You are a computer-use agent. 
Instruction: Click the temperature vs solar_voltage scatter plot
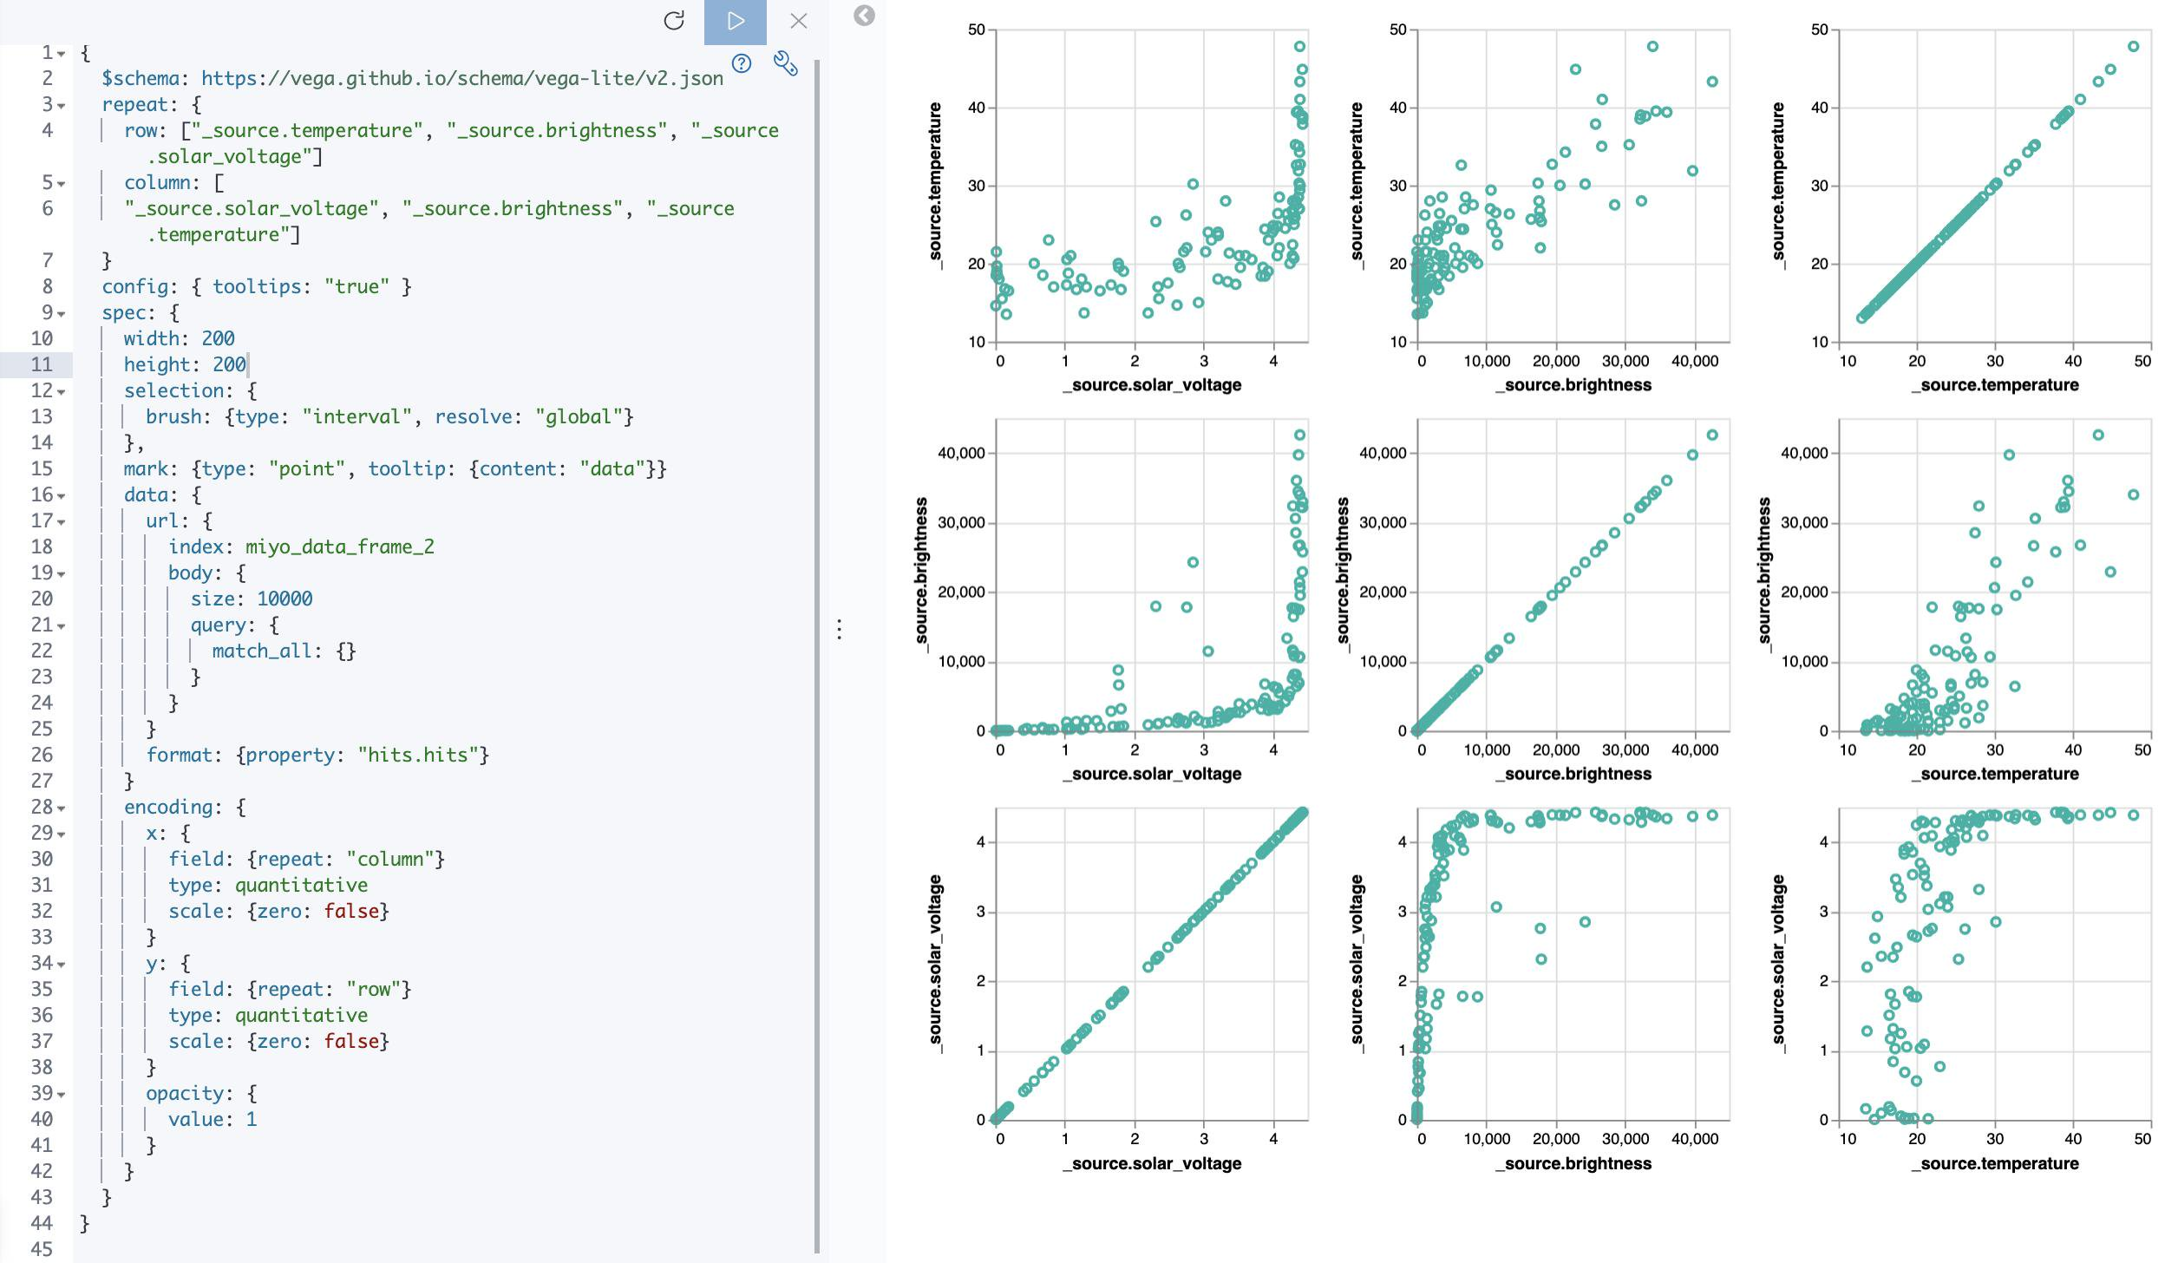click(x=1152, y=186)
